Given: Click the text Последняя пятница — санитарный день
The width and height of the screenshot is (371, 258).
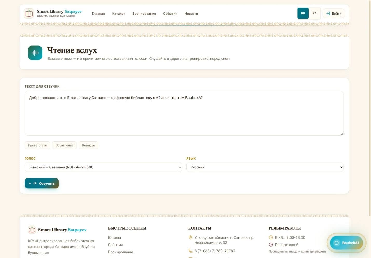Looking at the screenshot, I should (298, 252).
